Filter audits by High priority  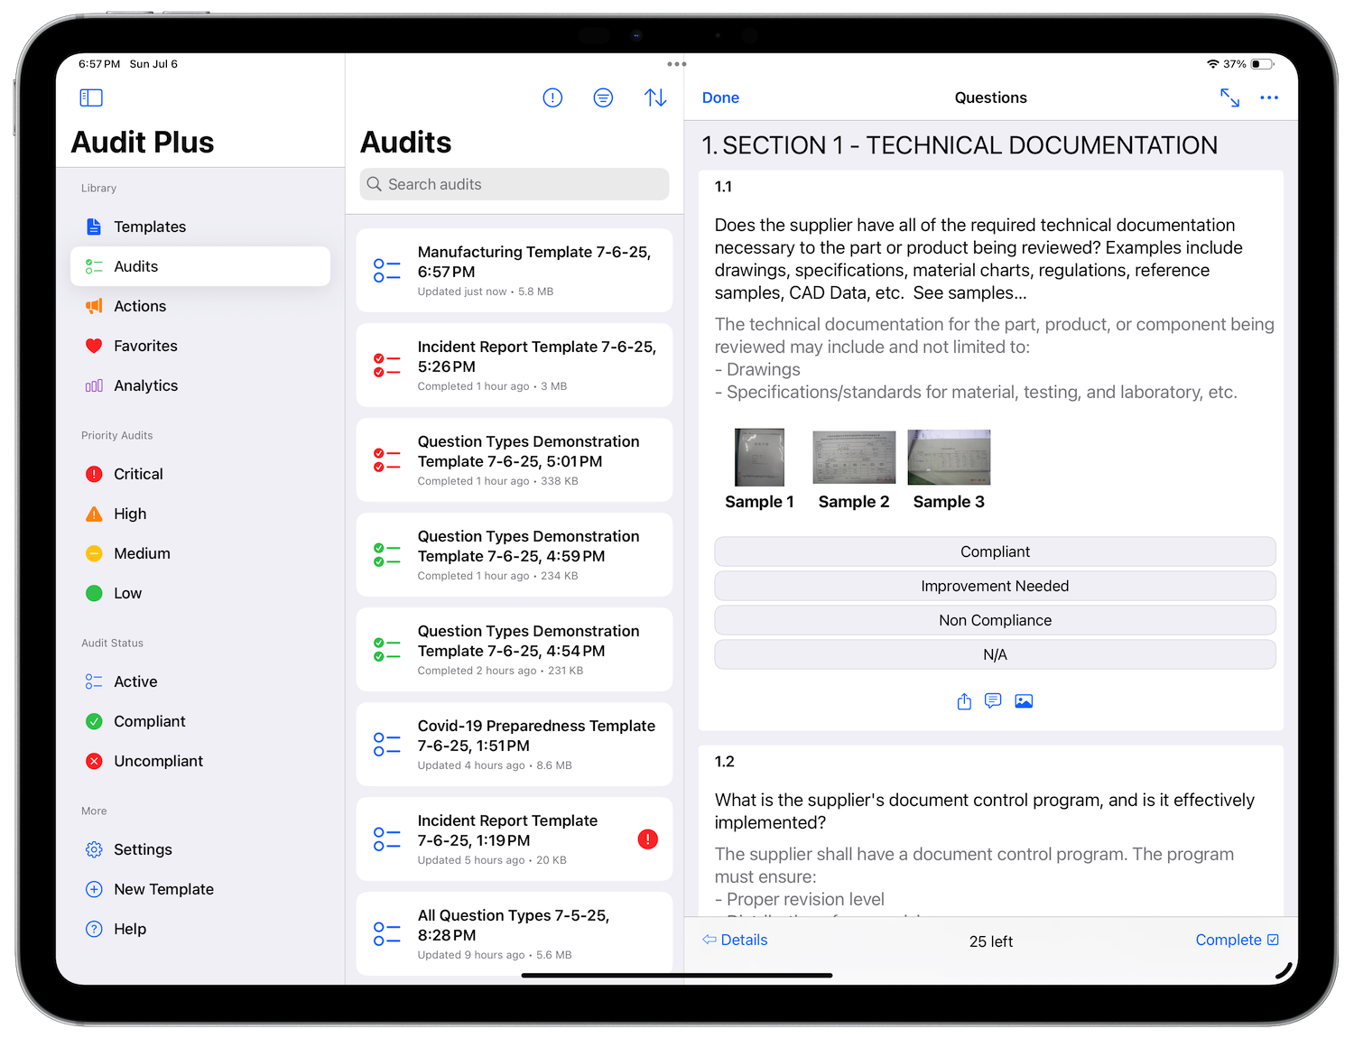click(x=200, y=514)
